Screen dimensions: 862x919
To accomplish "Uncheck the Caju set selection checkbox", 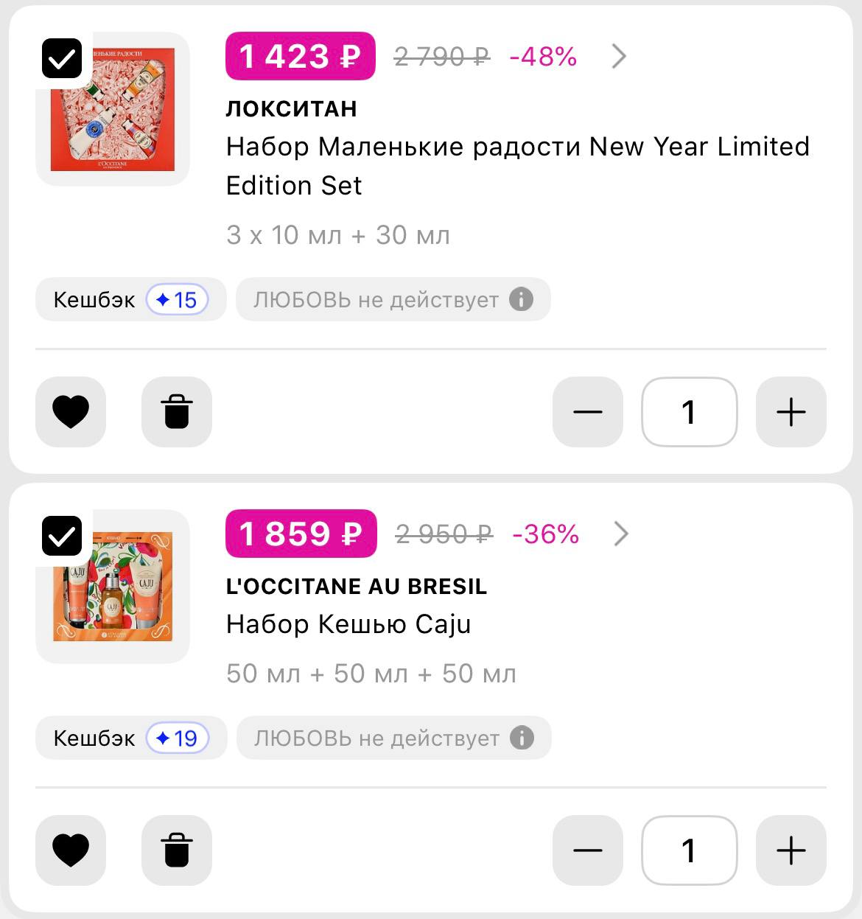I will 62,536.
